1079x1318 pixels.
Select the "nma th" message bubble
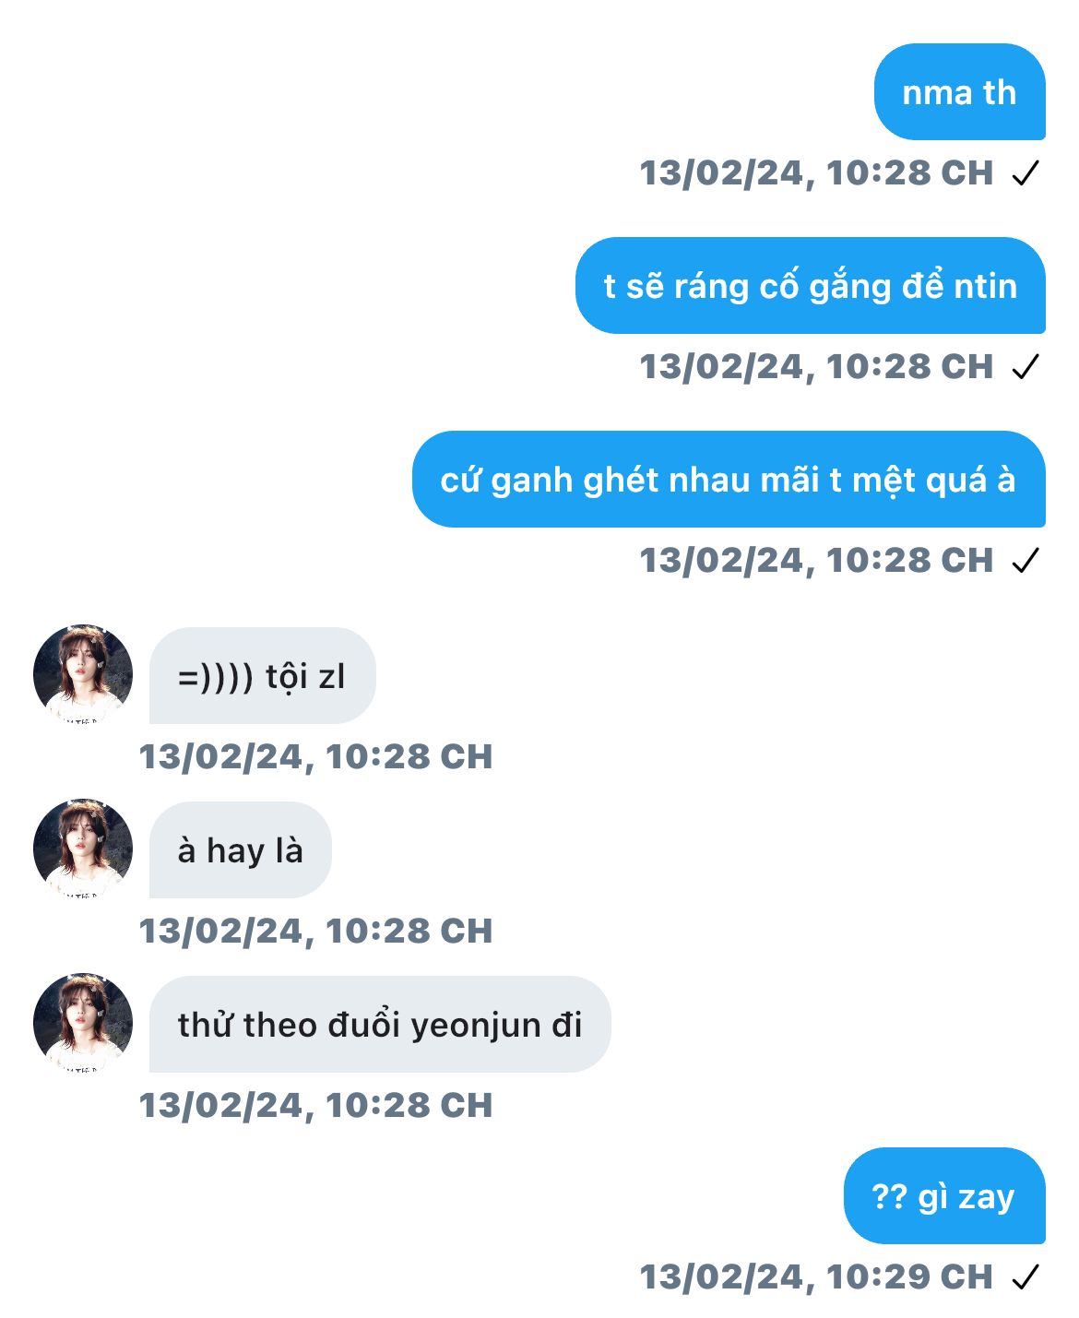point(960,92)
